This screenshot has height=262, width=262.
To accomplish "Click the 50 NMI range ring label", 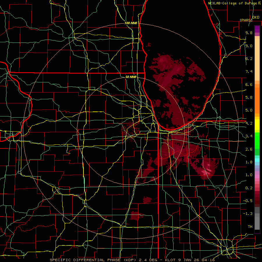I will click(131, 77).
